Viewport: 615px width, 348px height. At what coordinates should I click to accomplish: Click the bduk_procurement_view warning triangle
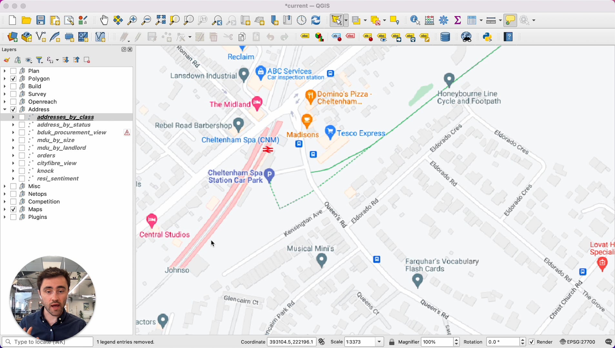(127, 133)
